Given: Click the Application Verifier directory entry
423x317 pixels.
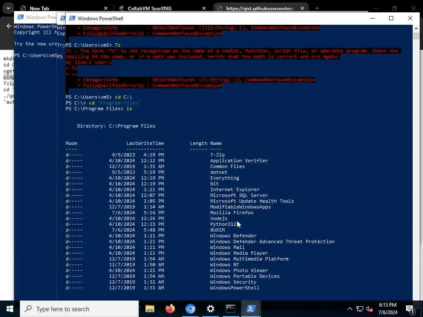Looking at the screenshot, I should click(x=239, y=161).
